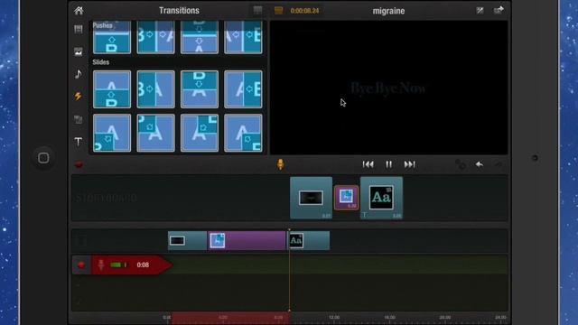Undo the last action

[480, 164]
